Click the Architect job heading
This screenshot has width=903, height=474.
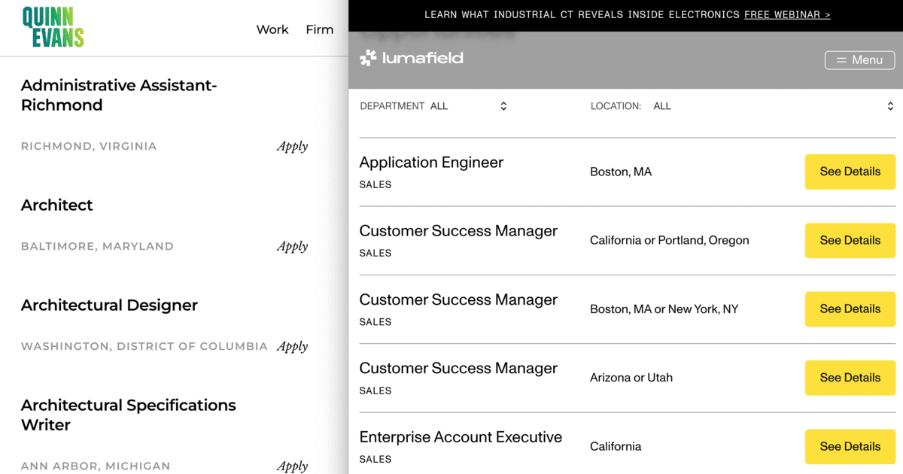click(x=56, y=205)
